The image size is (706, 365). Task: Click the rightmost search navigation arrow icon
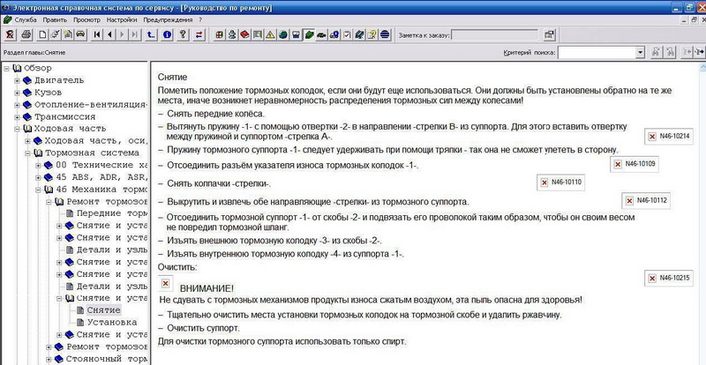pyautogui.click(x=699, y=52)
